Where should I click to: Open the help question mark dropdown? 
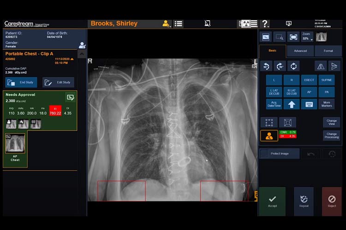(x=266, y=23)
